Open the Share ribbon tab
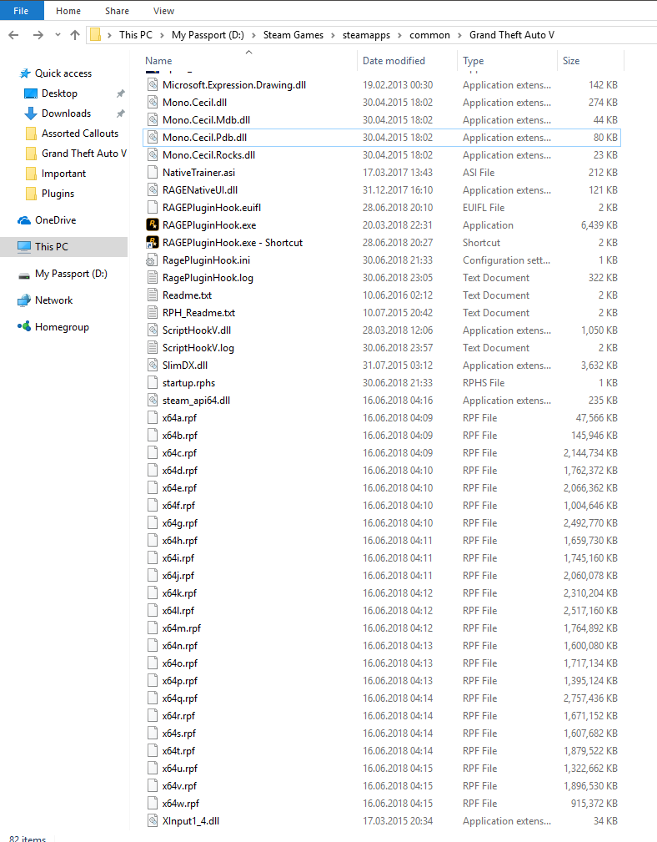657x842 pixels. [117, 11]
